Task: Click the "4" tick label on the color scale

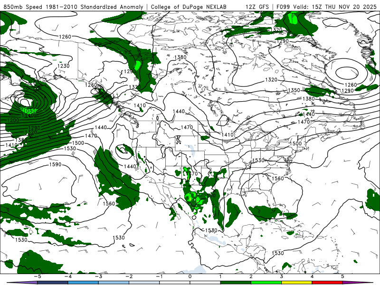Action: (x=312, y=276)
